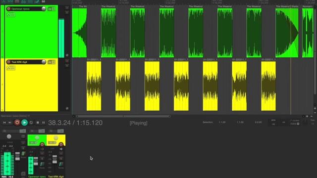Jump to project end in transport
The height and width of the screenshot is (178, 317).
(x=10, y=123)
